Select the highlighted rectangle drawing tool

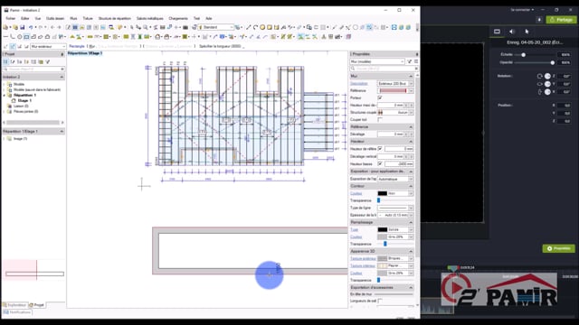pyautogui.click(x=26, y=37)
